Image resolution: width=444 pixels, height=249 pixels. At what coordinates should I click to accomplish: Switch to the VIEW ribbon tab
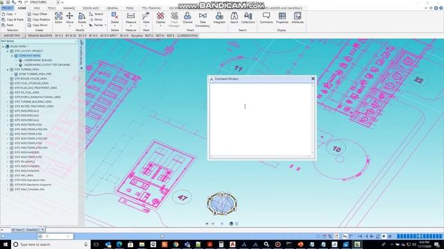37,8
